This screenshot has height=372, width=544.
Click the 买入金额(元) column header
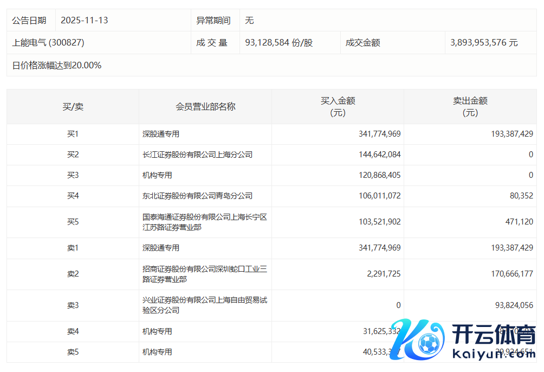pos(338,107)
